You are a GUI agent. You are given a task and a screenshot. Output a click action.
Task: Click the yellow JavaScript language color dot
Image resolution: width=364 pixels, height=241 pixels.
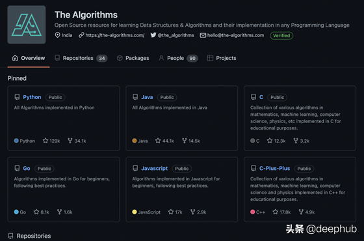(135, 212)
